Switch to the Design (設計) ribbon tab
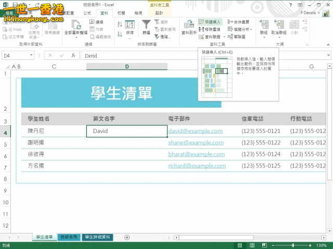The height and width of the screenshot is (249, 333). point(159,12)
